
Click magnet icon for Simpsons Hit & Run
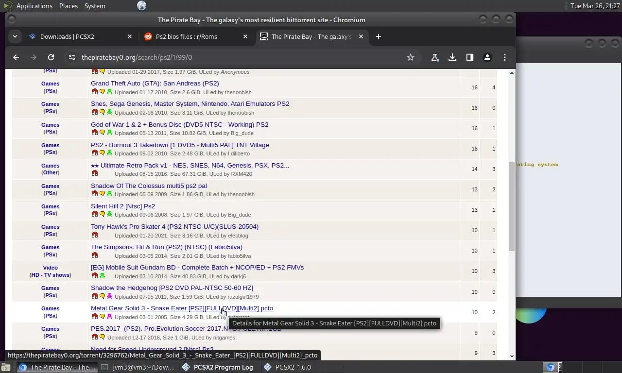[x=95, y=255]
